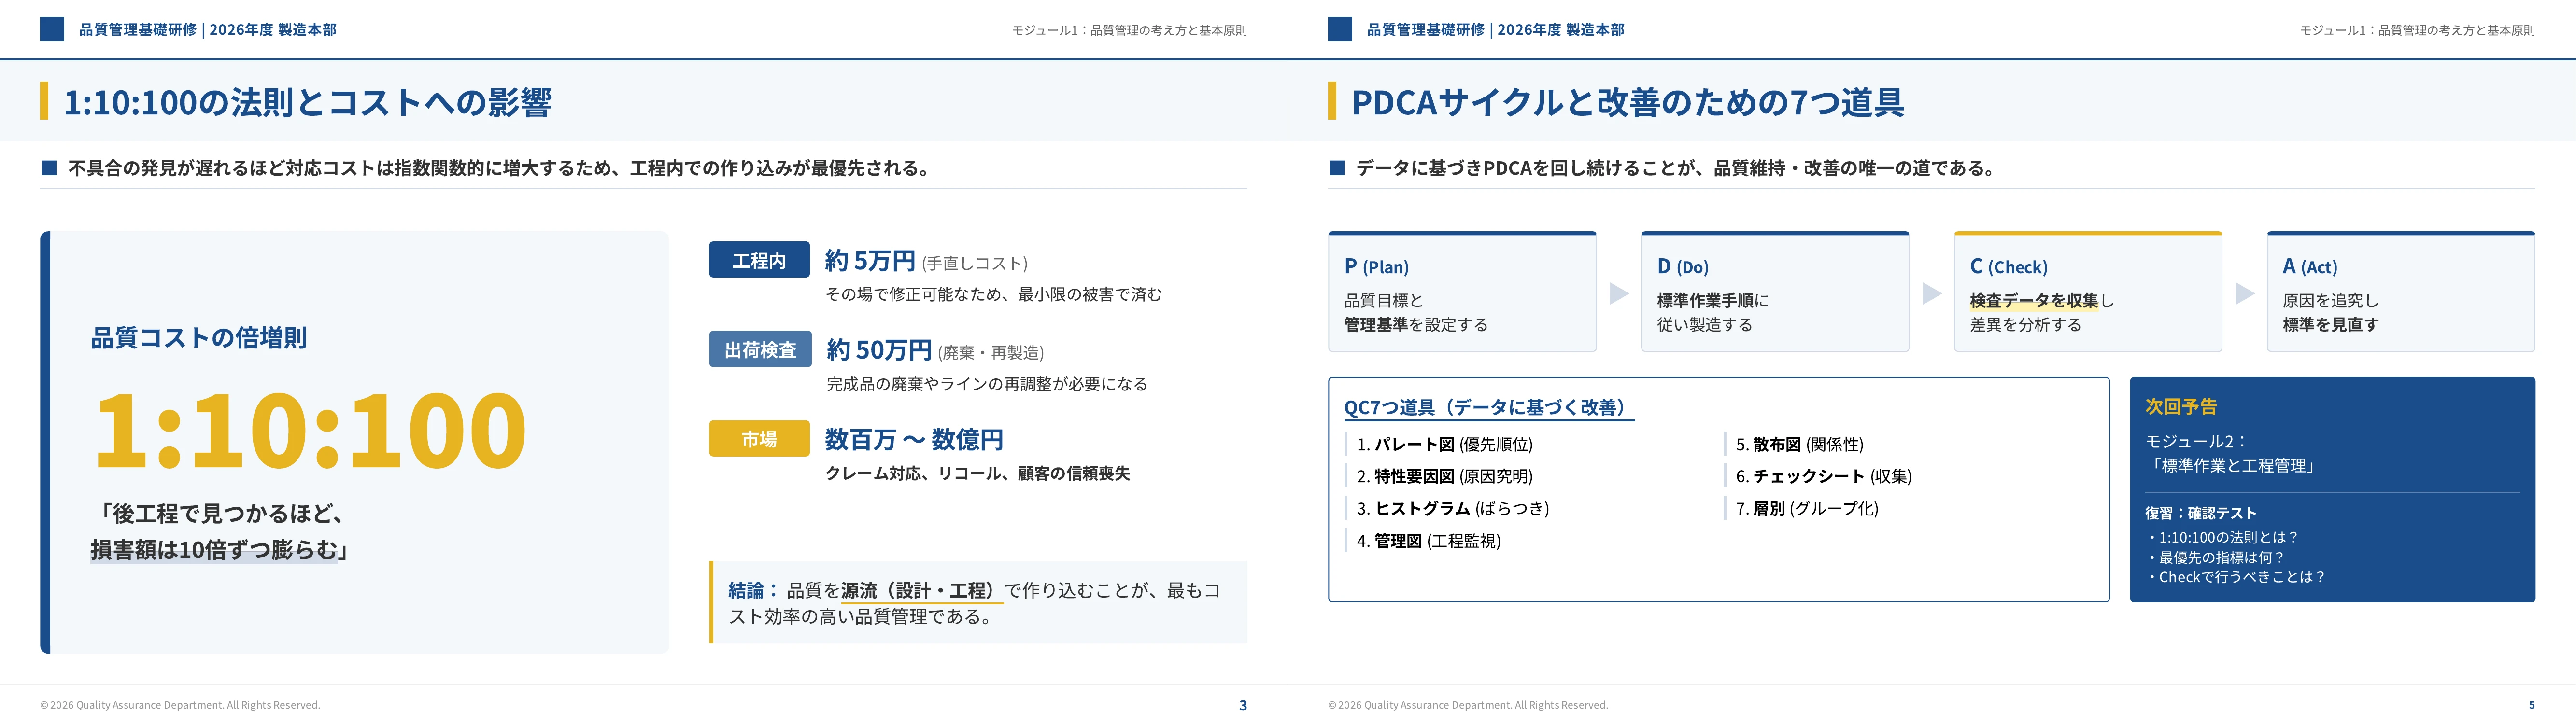Click the "結論：" conclusion paragraph
Image resolution: width=2576 pixels, height=724 pixels.
979,603
